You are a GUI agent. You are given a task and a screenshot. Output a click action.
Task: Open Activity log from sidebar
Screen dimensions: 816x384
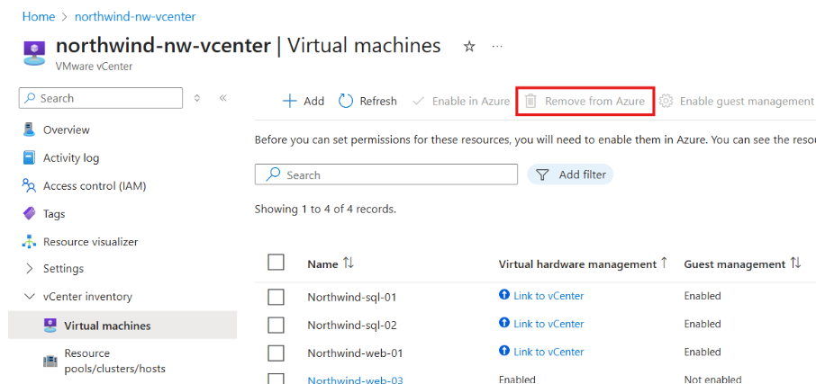[70, 158]
